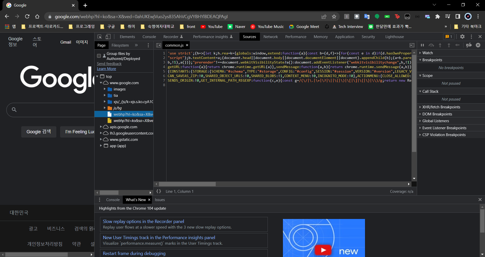Screen dimensions: 485x257
Task: Collapse the www.google.com tree node
Action: click(101, 83)
